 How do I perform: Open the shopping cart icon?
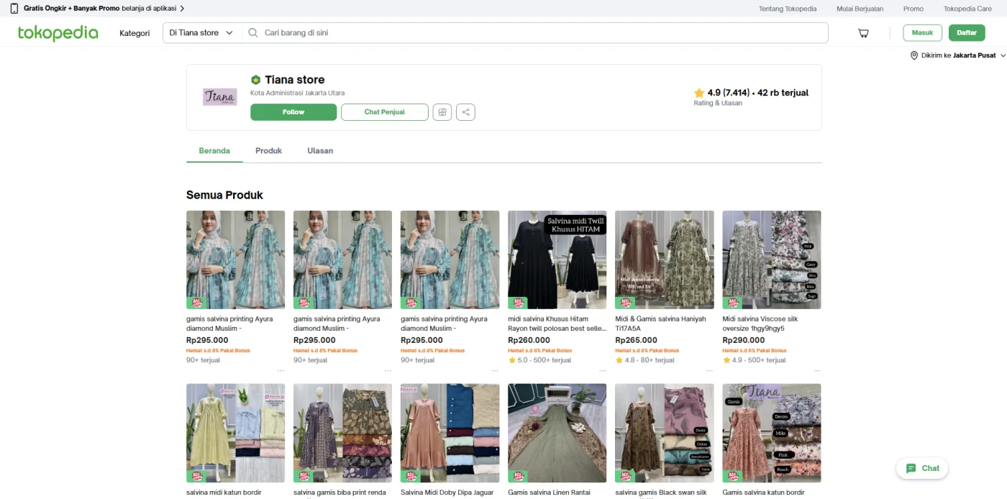point(863,33)
